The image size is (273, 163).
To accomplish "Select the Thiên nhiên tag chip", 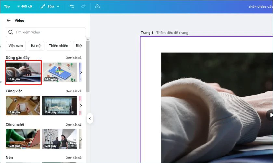I will (58, 46).
